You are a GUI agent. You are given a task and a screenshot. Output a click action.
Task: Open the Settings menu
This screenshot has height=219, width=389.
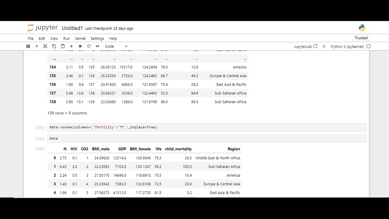click(x=97, y=39)
